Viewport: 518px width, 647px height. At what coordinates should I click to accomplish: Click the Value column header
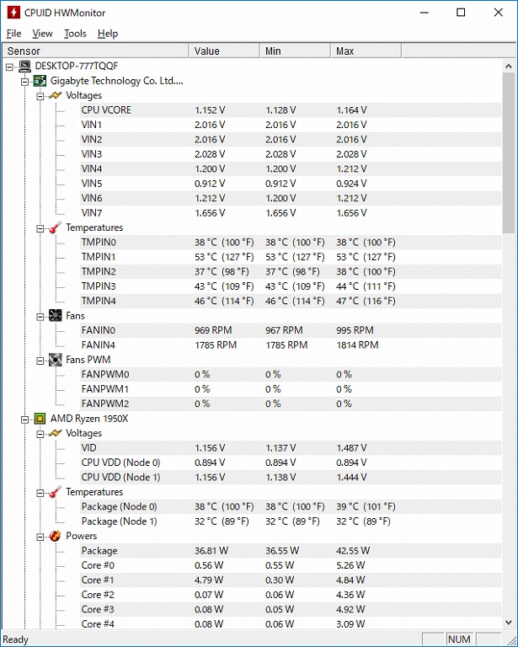pyautogui.click(x=224, y=51)
